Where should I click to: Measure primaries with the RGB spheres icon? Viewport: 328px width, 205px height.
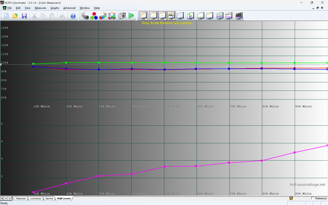pos(94,16)
